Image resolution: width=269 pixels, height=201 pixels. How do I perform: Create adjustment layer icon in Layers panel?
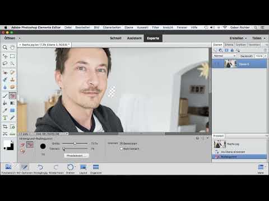point(221,50)
